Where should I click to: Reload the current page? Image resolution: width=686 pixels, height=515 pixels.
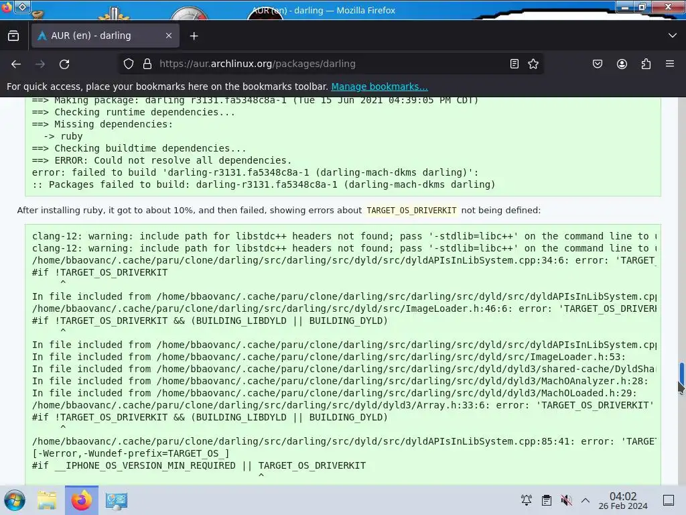pos(64,64)
